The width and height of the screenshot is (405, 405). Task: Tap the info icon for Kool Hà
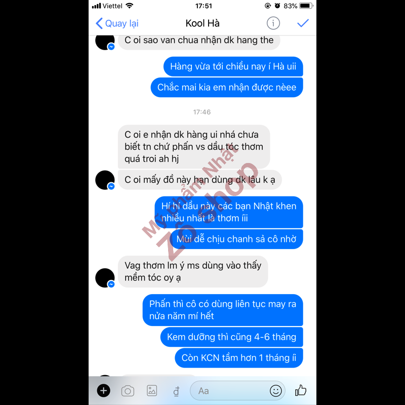tap(273, 23)
